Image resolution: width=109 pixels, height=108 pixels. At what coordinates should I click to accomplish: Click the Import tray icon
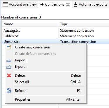pyautogui.click(x=9, y=60)
